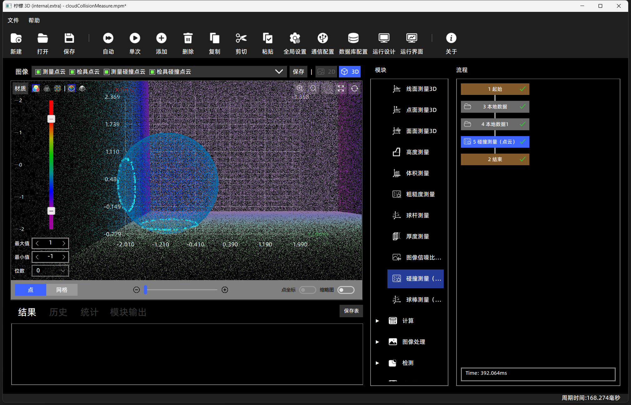Click the point size slider handle
The height and width of the screenshot is (405, 631).
(x=145, y=290)
